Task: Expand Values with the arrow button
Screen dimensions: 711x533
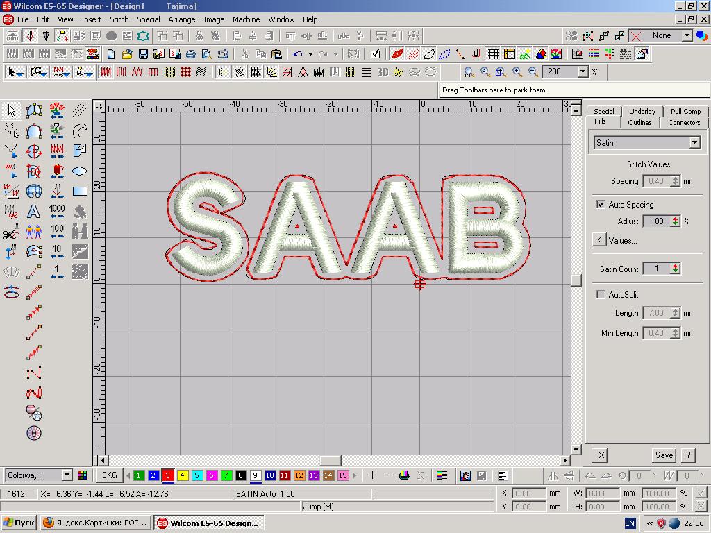Action: (x=599, y=240)
